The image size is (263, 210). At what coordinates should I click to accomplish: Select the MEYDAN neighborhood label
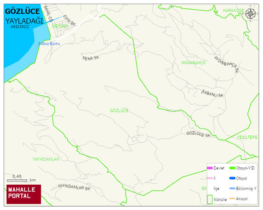click(x=60, y=26)
